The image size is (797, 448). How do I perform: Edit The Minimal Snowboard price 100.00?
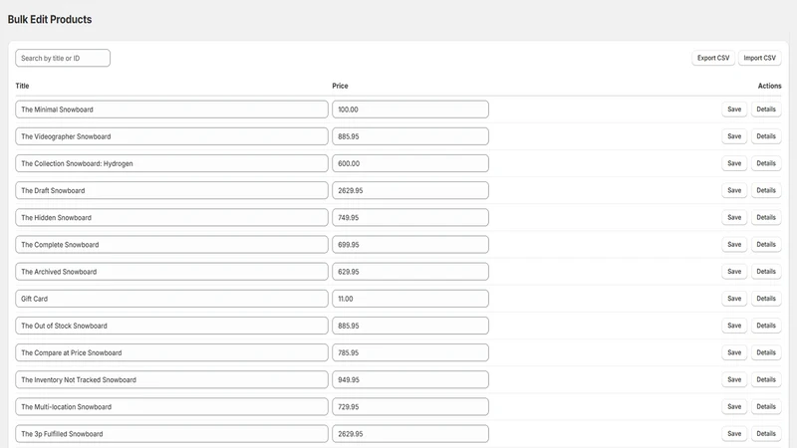(410, 110)
